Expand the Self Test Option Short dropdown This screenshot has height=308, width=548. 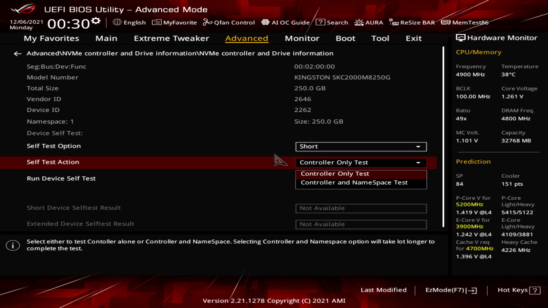tap(361, 147)
